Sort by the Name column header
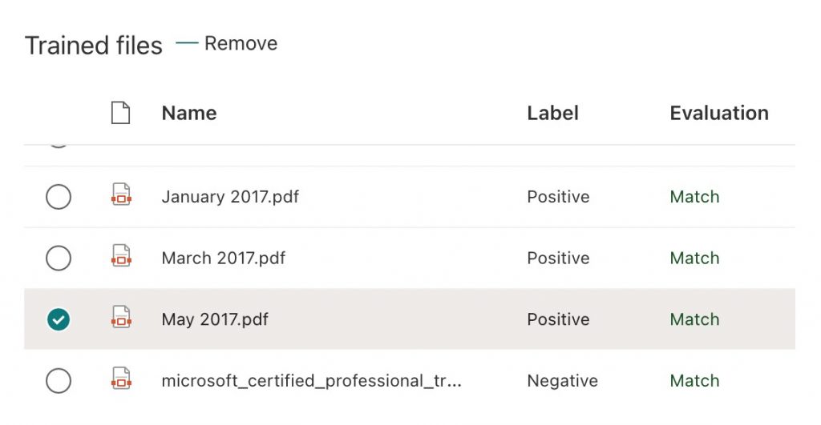821x425 pixels. tap(189, 113)
